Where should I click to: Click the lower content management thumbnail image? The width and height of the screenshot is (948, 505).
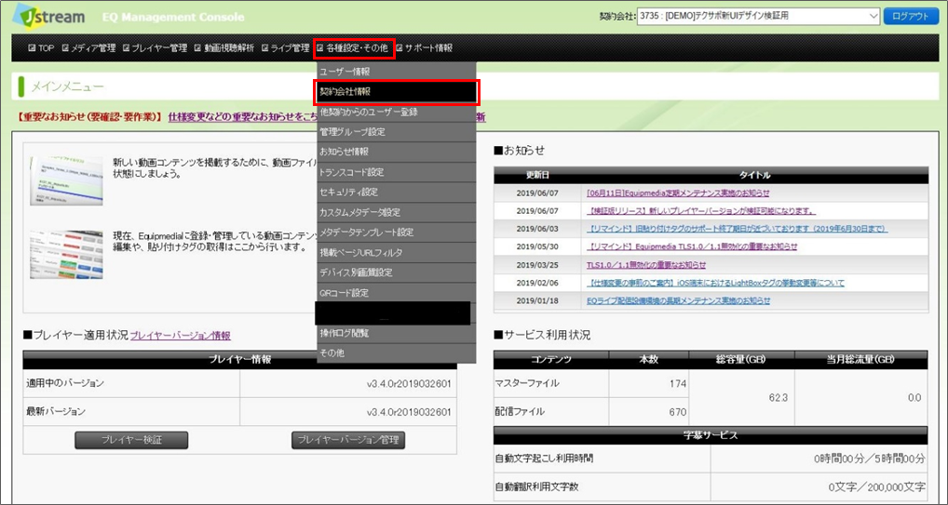[65, 255]
